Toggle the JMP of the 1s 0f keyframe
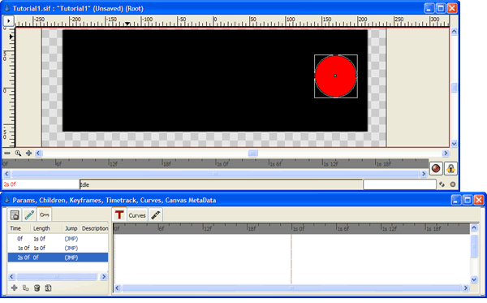This screenshot has height=303, width=487. click(71, 248)
